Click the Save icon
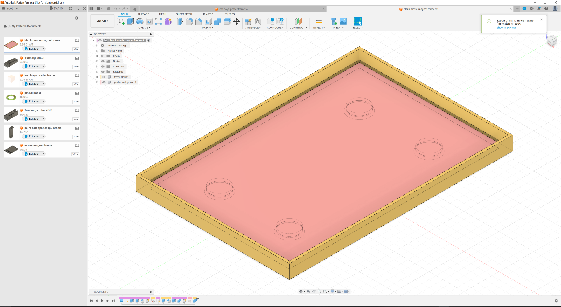 point(108,8)
